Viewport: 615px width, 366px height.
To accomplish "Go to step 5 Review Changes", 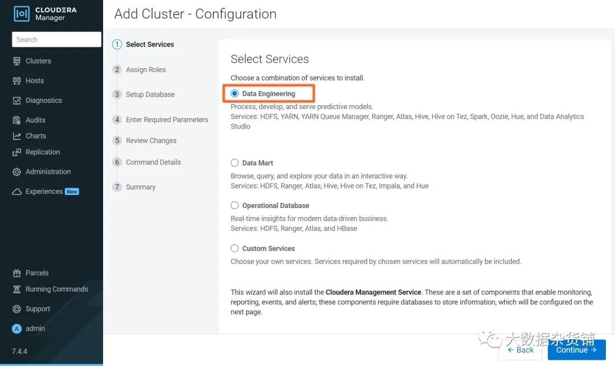I will pos(151,140).
